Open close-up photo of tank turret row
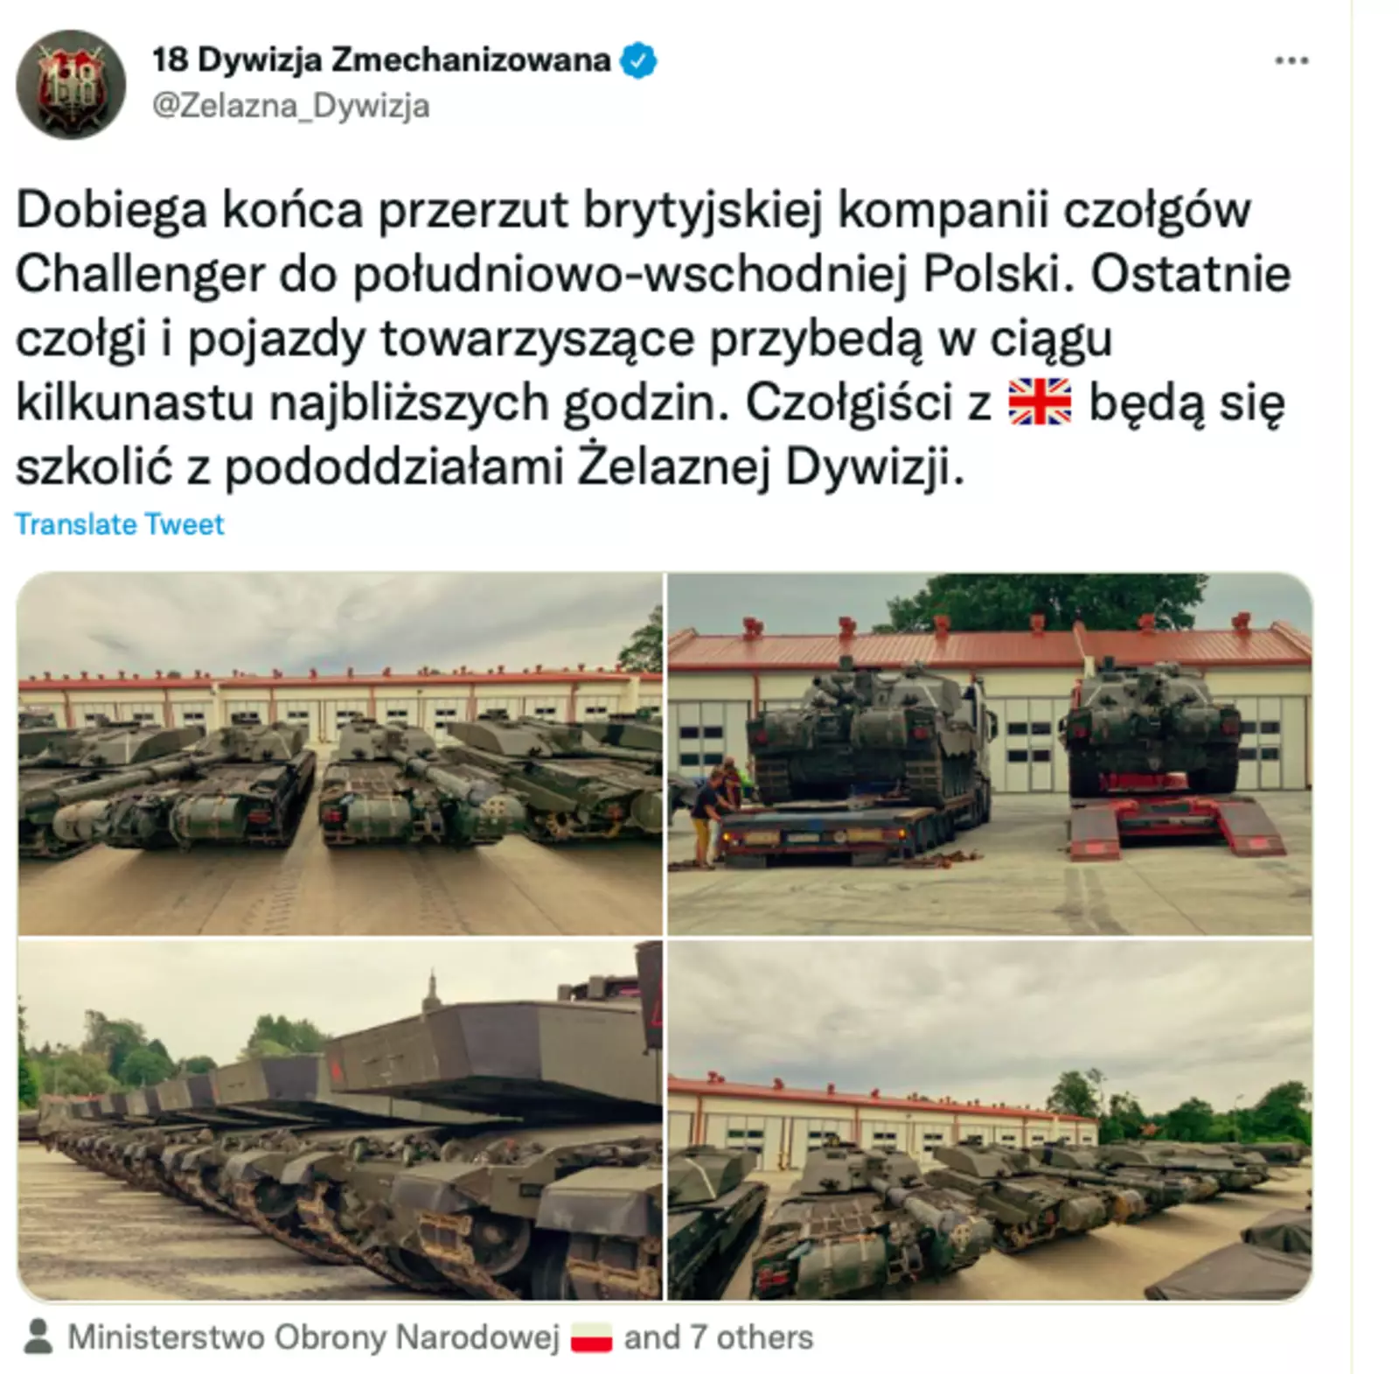This screenshot has width=1399, height=1374. tap(340, 1120)
